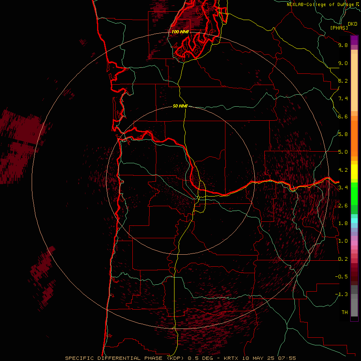Screen dimensions: 361x361
Task: Click the -0.5 legend value
Action: (x=341, y=277)
